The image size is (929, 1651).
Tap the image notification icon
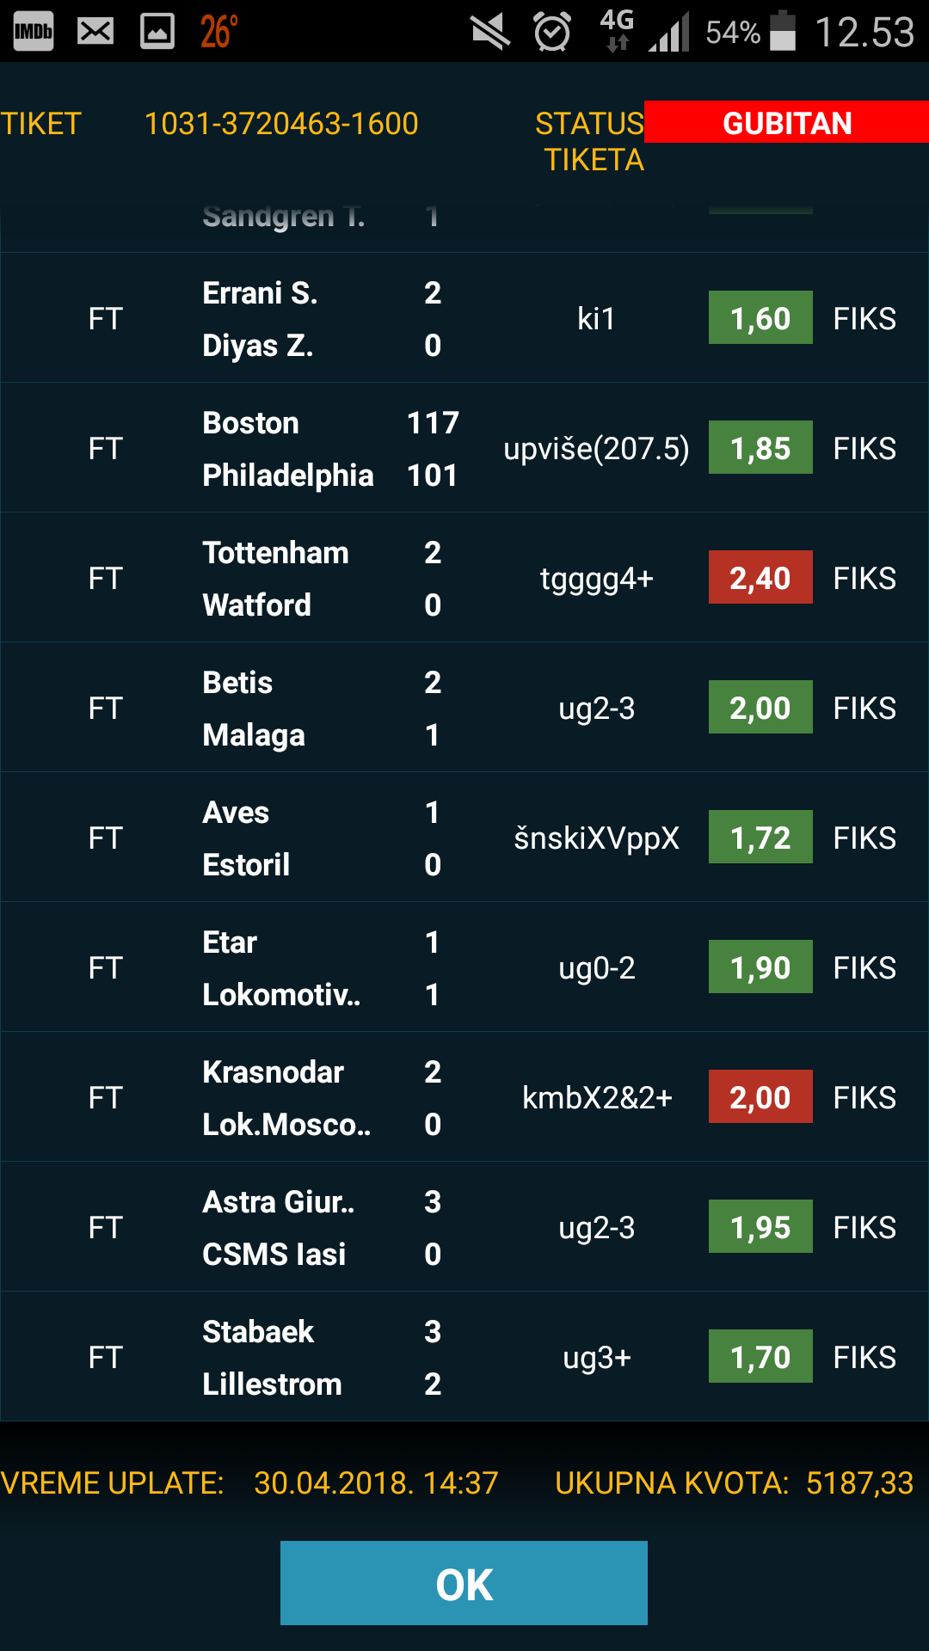[x=157, y=32]
